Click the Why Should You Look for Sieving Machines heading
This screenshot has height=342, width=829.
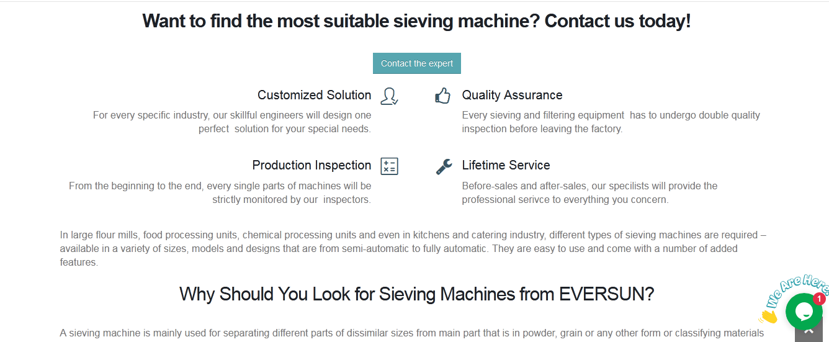(x=417, y=294)
